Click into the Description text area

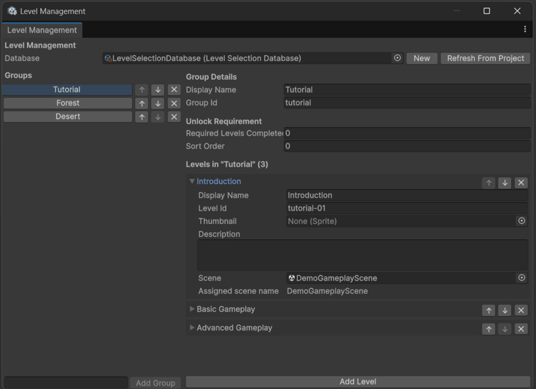(x=363, y=255)
